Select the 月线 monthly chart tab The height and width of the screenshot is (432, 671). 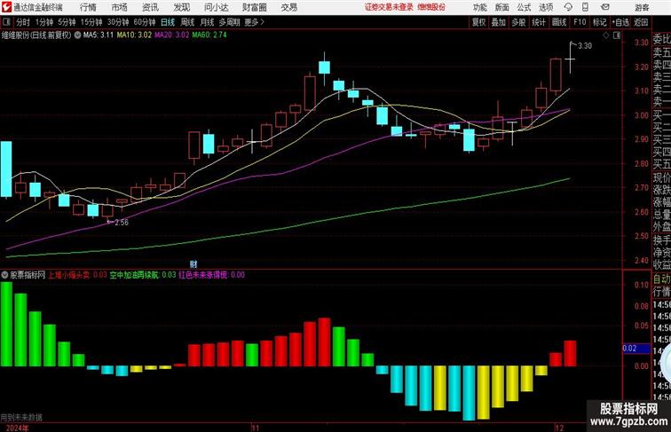pos(207,22)
